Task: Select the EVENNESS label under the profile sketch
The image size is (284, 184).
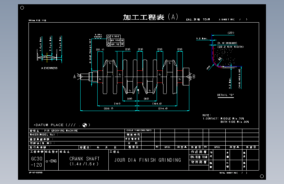Action: (49, 68)
